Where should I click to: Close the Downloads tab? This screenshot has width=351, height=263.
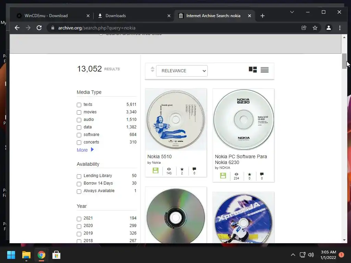tap(169, 16)
